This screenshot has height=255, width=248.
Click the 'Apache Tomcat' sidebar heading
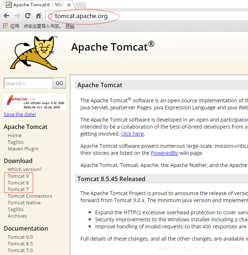26,127
